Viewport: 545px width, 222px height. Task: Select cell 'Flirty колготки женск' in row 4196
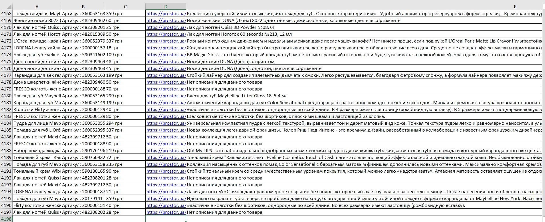[37, 205]
